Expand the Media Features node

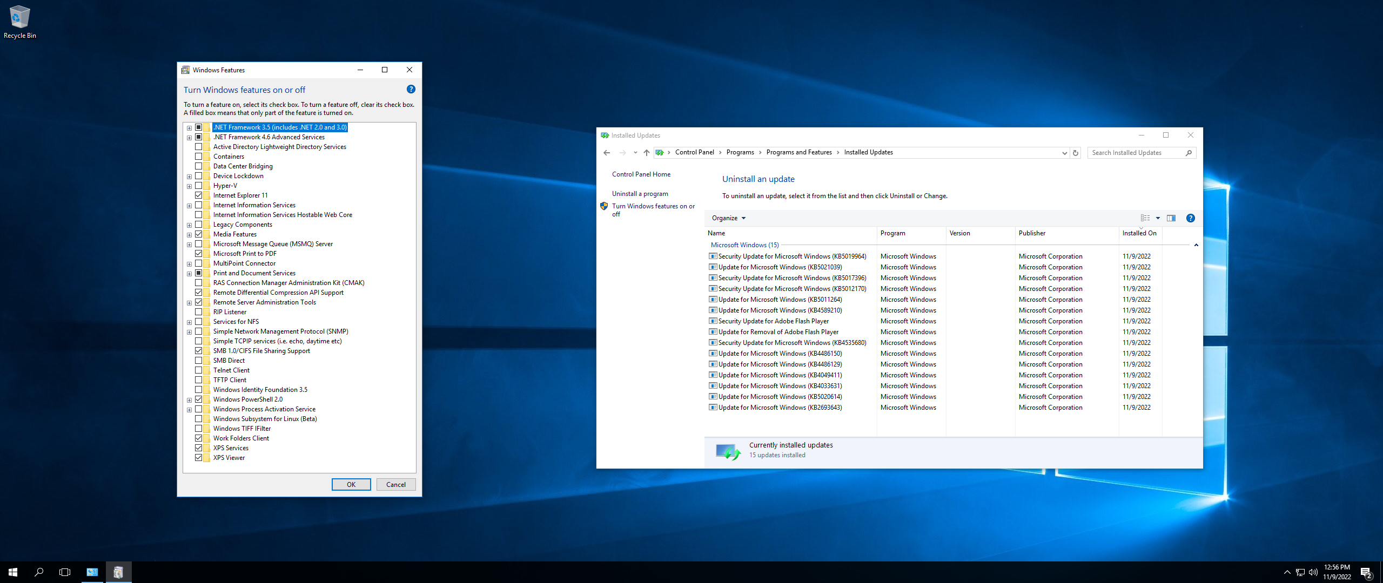(189, 235)
